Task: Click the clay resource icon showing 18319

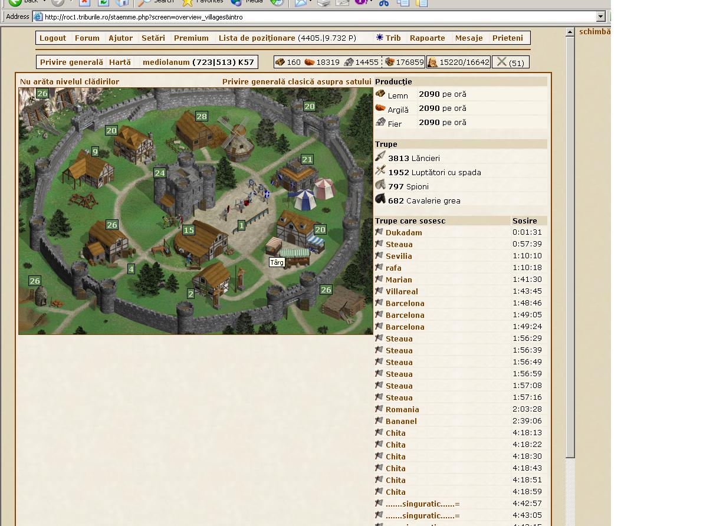Action: pos(310,62)
